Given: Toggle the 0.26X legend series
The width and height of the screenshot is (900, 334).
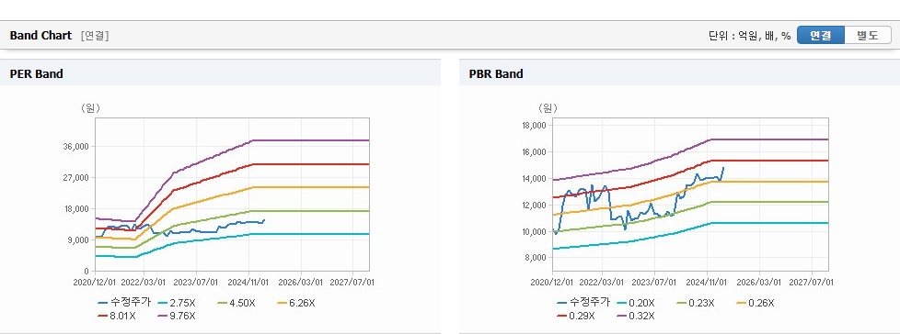Looking at the screenshot, I should 756,303.
